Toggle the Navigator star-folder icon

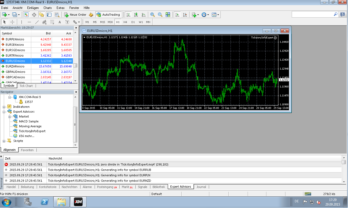[x=42, y=15]
